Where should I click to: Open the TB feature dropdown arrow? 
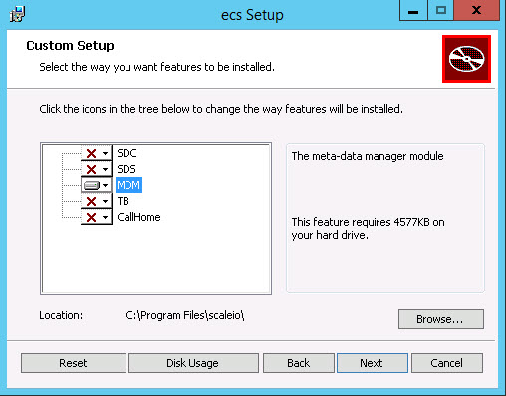[105, 201]
